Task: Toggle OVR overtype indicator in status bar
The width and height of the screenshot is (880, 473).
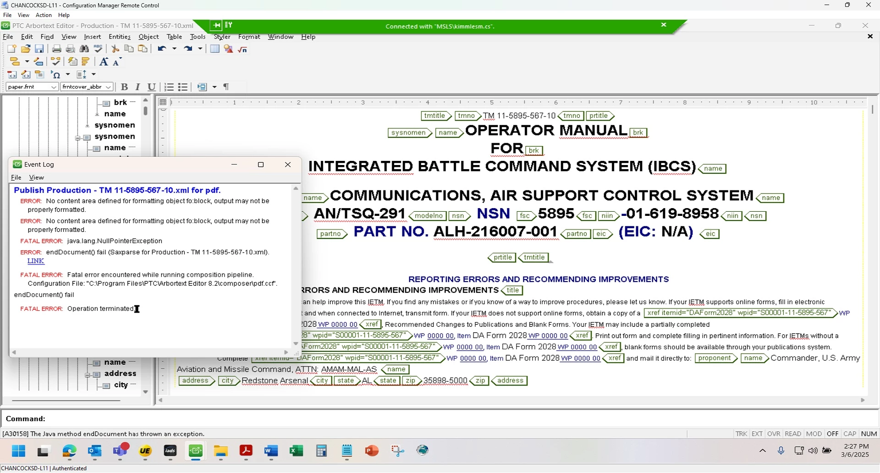Action: click(x=774, y=434)
